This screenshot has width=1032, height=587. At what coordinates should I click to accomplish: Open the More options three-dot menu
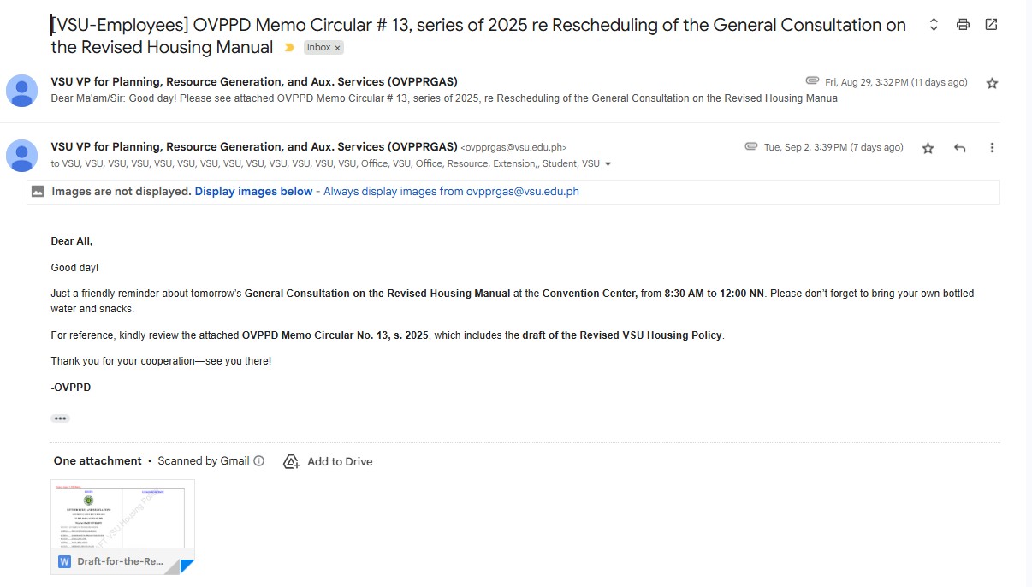(x=992, y=148)
